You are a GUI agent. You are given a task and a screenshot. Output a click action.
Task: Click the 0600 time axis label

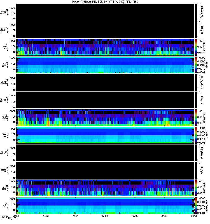pyautogui.click(x=194, y=216)
